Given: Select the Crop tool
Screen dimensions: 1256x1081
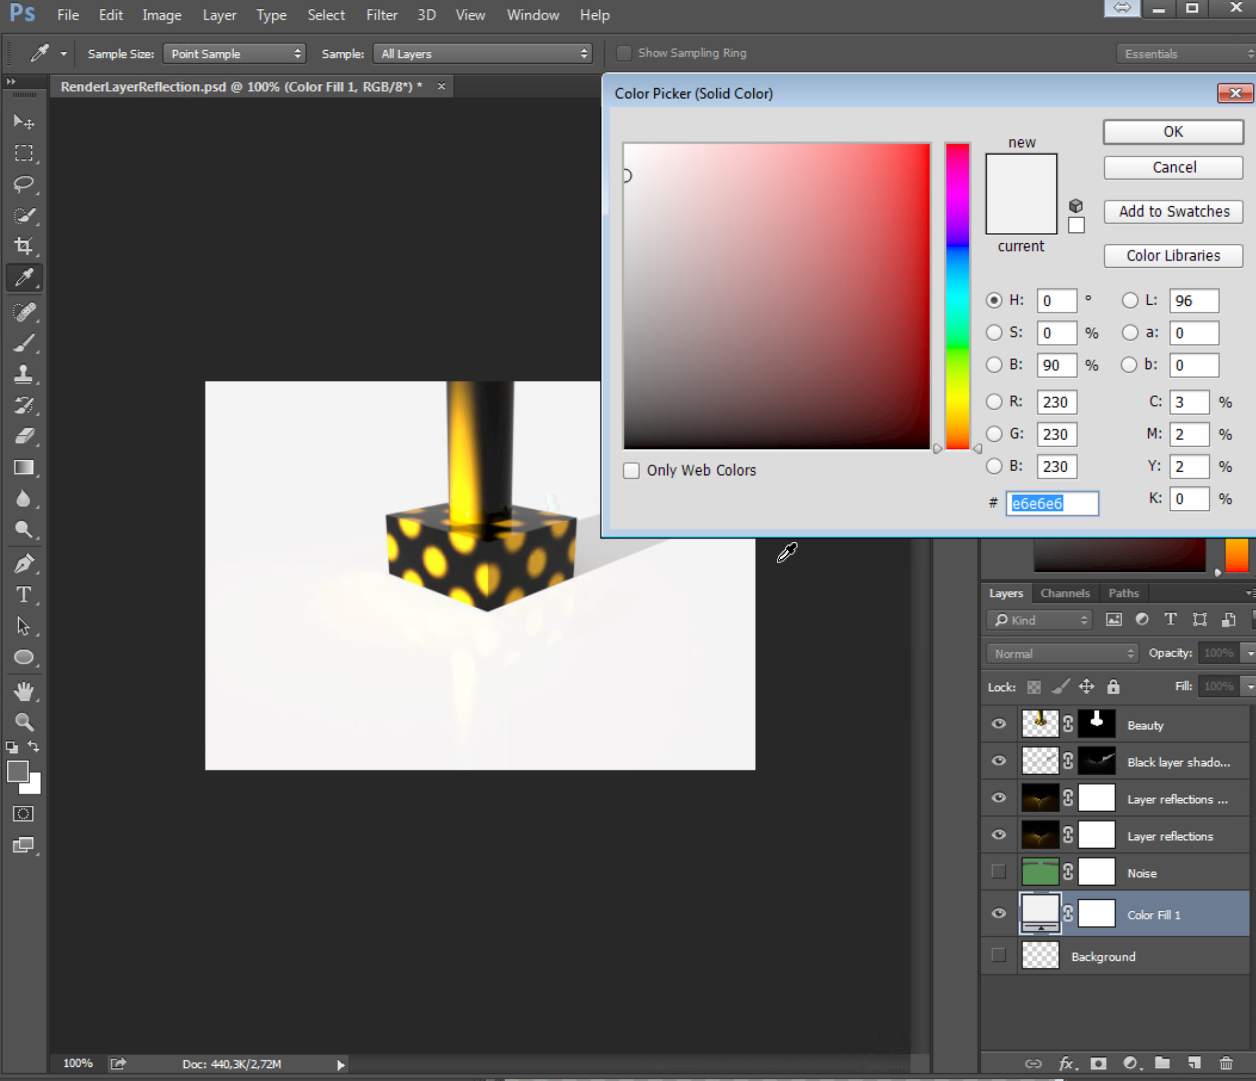Looking at the screenshot, I should [x=23, y=245].
